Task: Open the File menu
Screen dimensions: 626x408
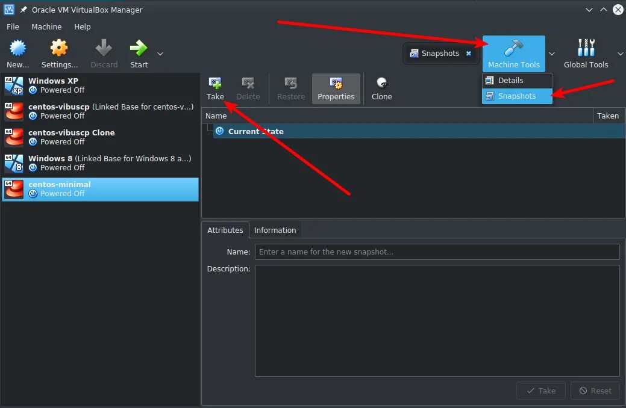Action: [x=13, y=26]
